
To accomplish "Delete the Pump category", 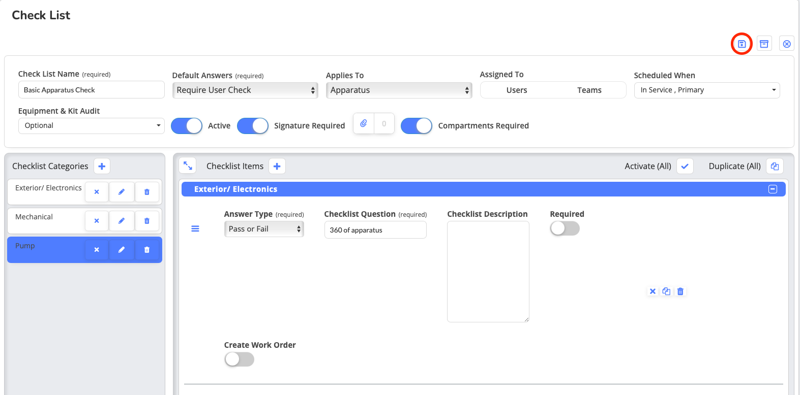I will [x=147, y=250].
